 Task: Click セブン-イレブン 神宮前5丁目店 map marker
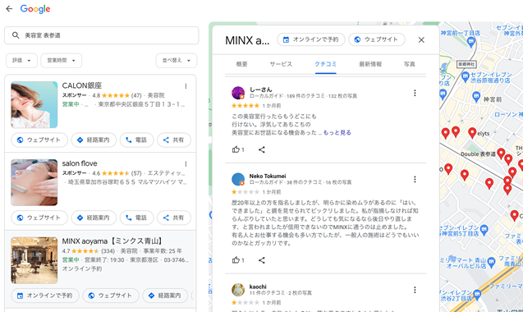click(x=484, y=230)
